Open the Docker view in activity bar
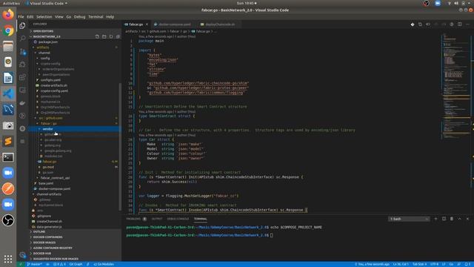 point(22,103)
